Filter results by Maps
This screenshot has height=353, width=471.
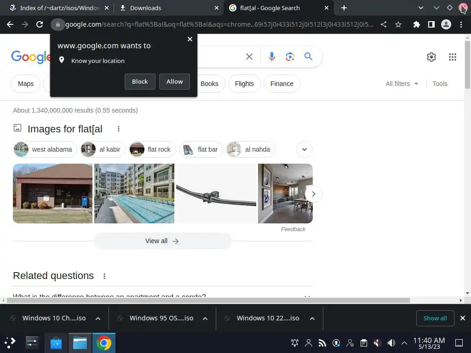click(26, 84)
